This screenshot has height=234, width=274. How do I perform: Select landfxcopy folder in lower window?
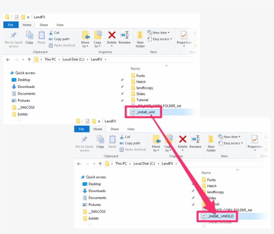tap(213, 192)
